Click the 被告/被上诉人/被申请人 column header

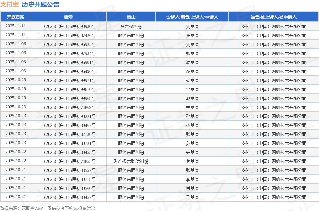tap(274, 17)
